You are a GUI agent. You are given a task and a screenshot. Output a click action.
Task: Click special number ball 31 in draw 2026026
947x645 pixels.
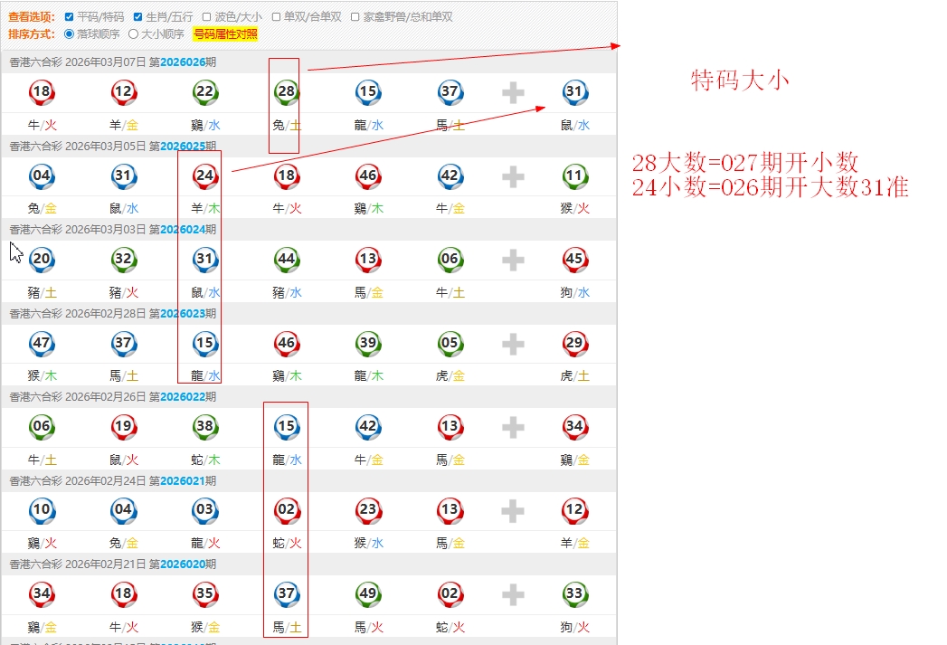coord(574,91)
